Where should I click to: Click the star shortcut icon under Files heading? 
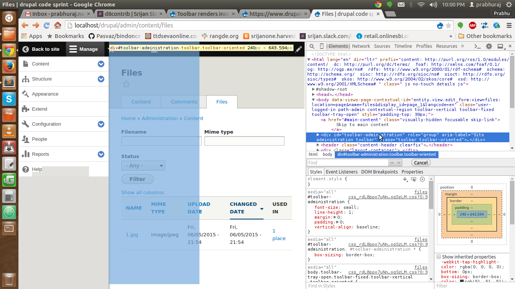pos(126,84)
